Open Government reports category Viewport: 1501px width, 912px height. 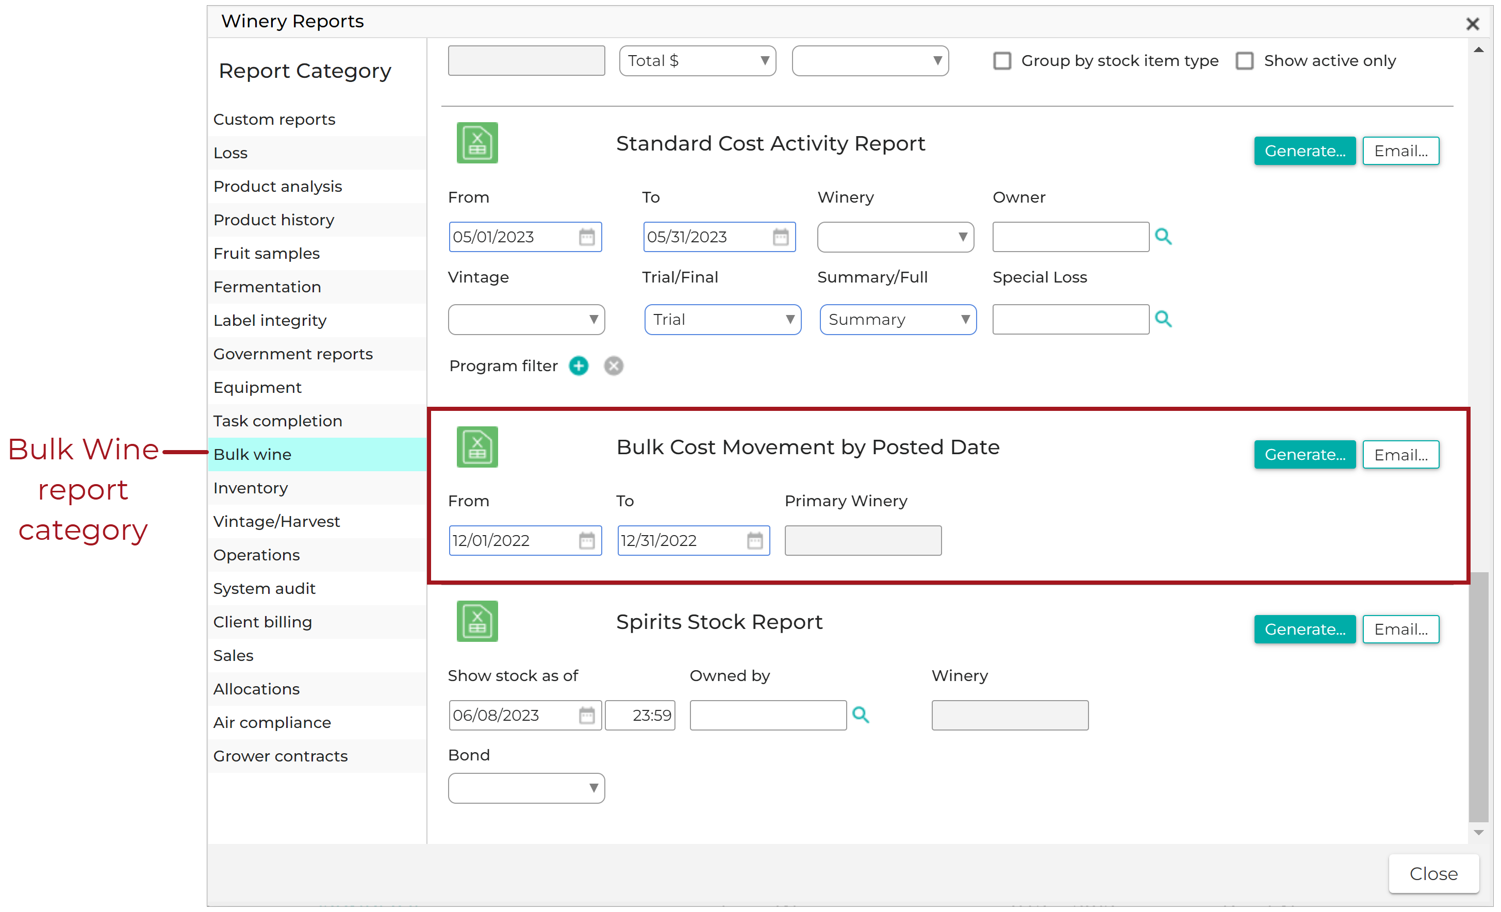click(317, 354)
